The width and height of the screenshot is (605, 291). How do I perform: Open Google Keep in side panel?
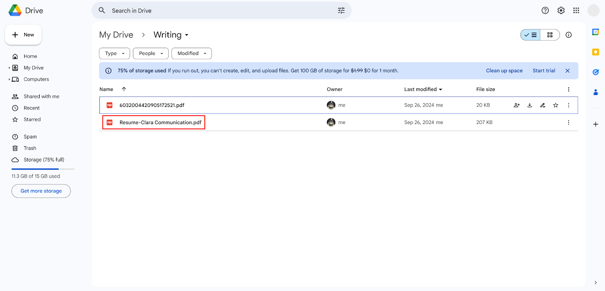coord(596,52)
